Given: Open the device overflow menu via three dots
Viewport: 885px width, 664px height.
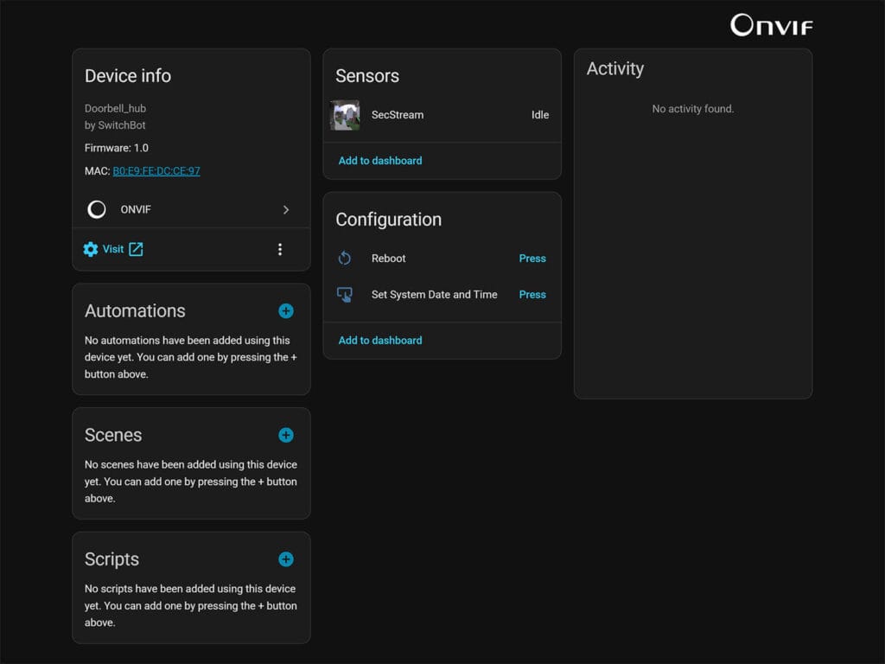Looking at the screenshot, I should click(280, 248).
